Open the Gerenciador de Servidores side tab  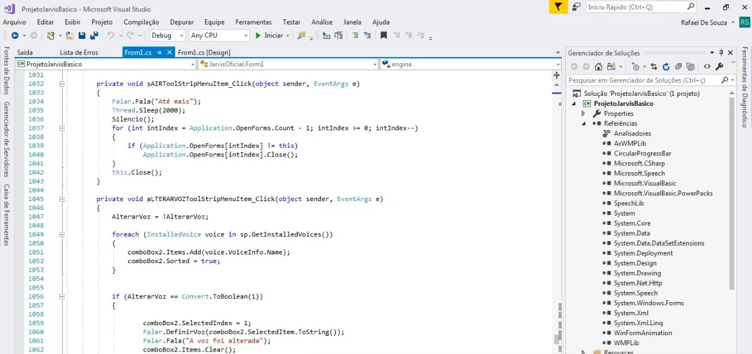click(7, 138)
